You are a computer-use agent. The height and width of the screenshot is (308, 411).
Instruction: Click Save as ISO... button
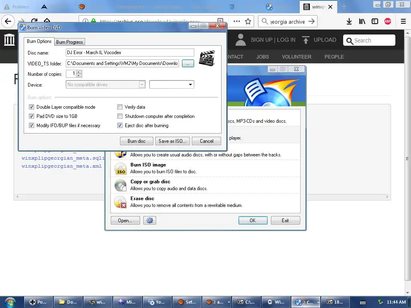(172, 141)
